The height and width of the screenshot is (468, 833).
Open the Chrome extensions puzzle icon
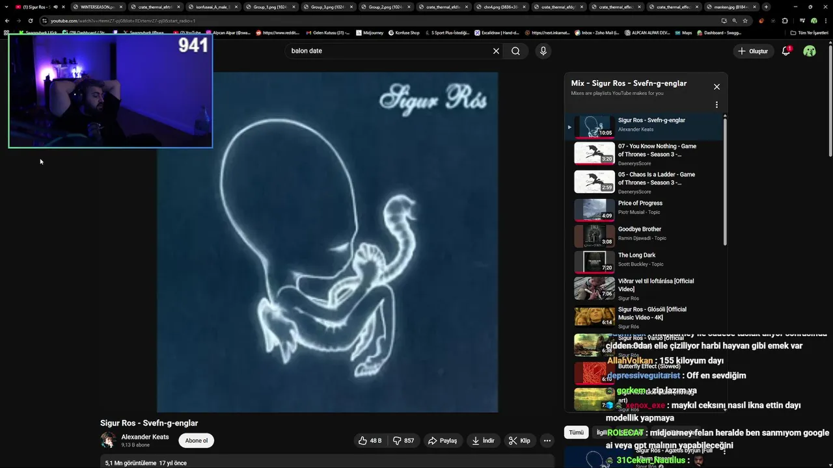pyautogui.click(x=784, y=21)
